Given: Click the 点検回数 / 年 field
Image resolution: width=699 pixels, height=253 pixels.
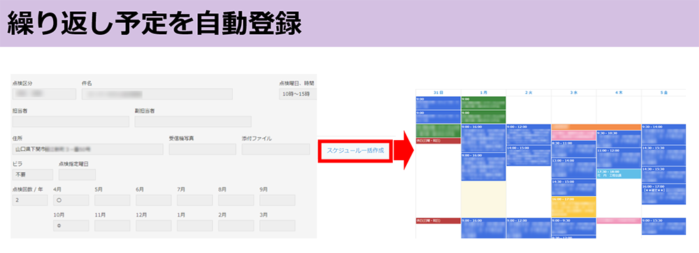Looking at the screenshot, I should pos(30,200).
